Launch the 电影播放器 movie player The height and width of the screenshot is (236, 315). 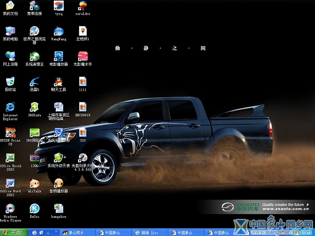[x=58, y=56]
